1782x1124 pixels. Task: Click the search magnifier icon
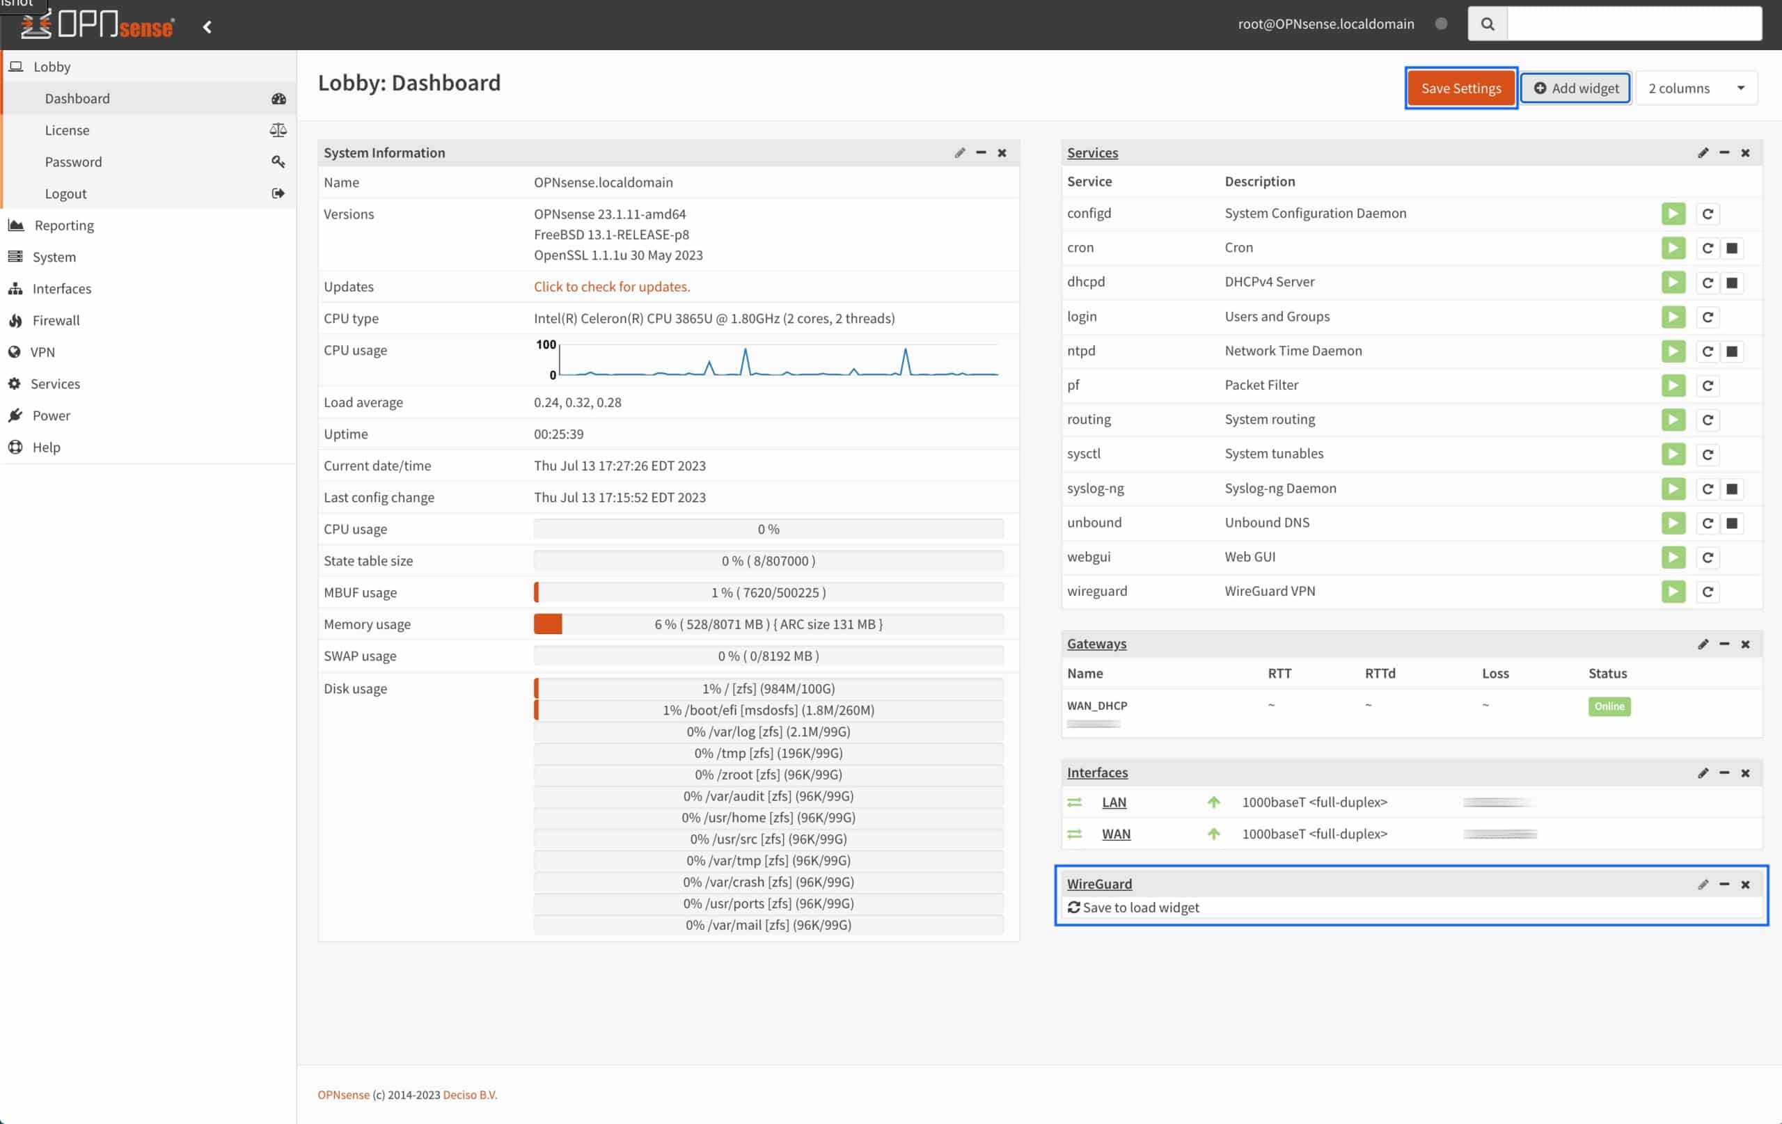(1487, 24)
